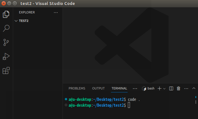
Task: Open the Search view icon
Action: coord(6,28)
